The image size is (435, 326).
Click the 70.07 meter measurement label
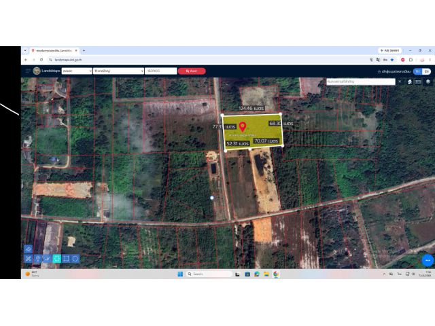266,141
